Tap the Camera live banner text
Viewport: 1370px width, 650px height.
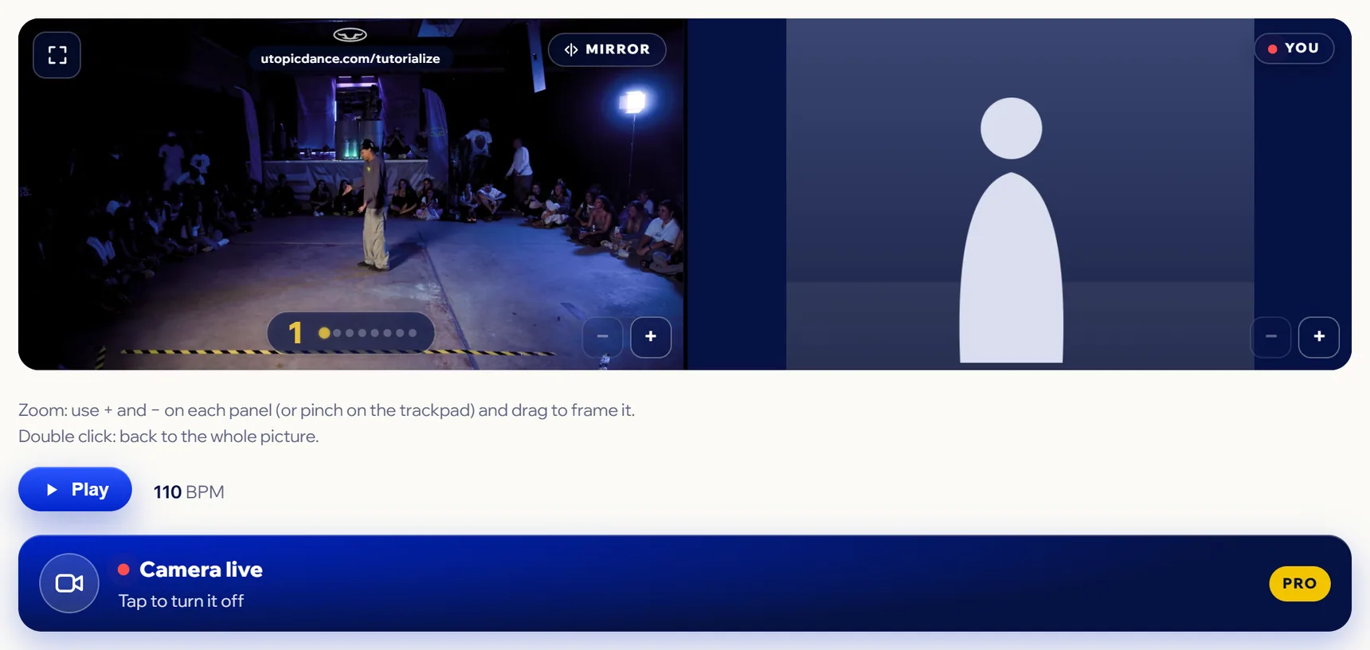tap(201, 570)
